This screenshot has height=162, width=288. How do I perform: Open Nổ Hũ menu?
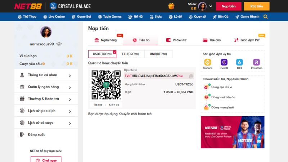coord(135,17)
